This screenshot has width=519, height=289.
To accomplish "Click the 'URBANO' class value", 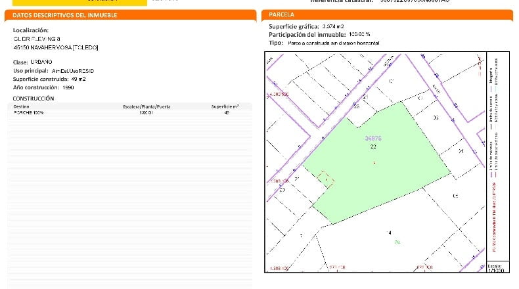I will (x=41, y=62).
